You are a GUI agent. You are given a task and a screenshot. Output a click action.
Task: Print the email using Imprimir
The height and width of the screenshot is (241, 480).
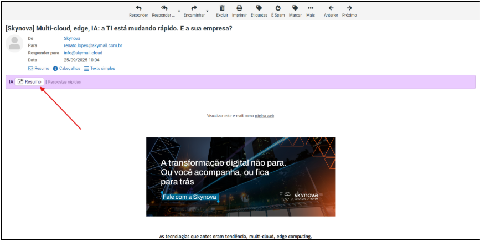point(240,8)
